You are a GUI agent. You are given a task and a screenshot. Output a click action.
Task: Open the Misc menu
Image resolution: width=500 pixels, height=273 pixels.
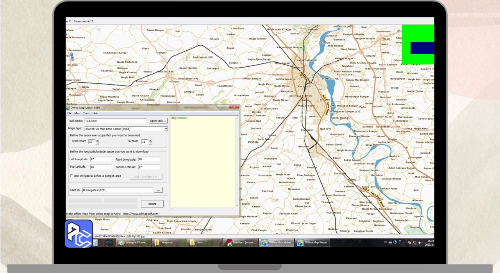pyautogui.click(x=77, y=113)
